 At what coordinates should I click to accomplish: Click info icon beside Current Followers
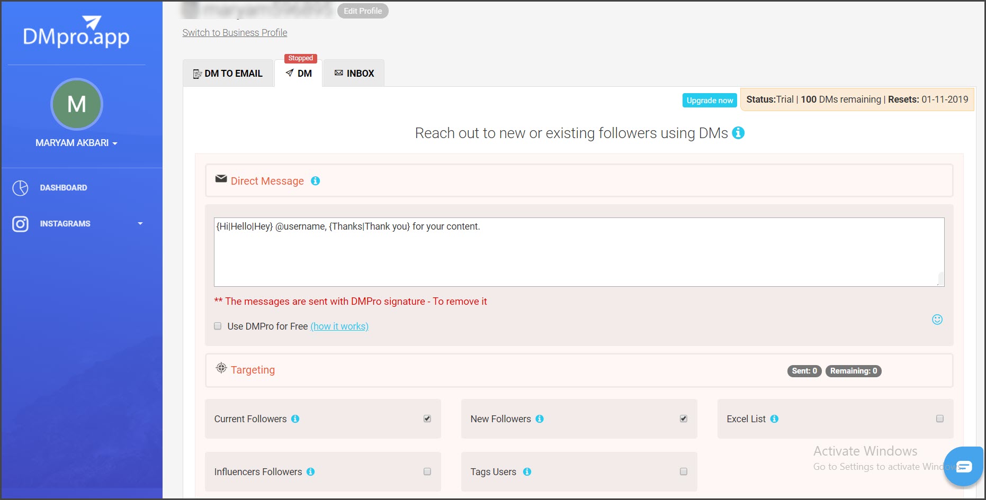295,419
